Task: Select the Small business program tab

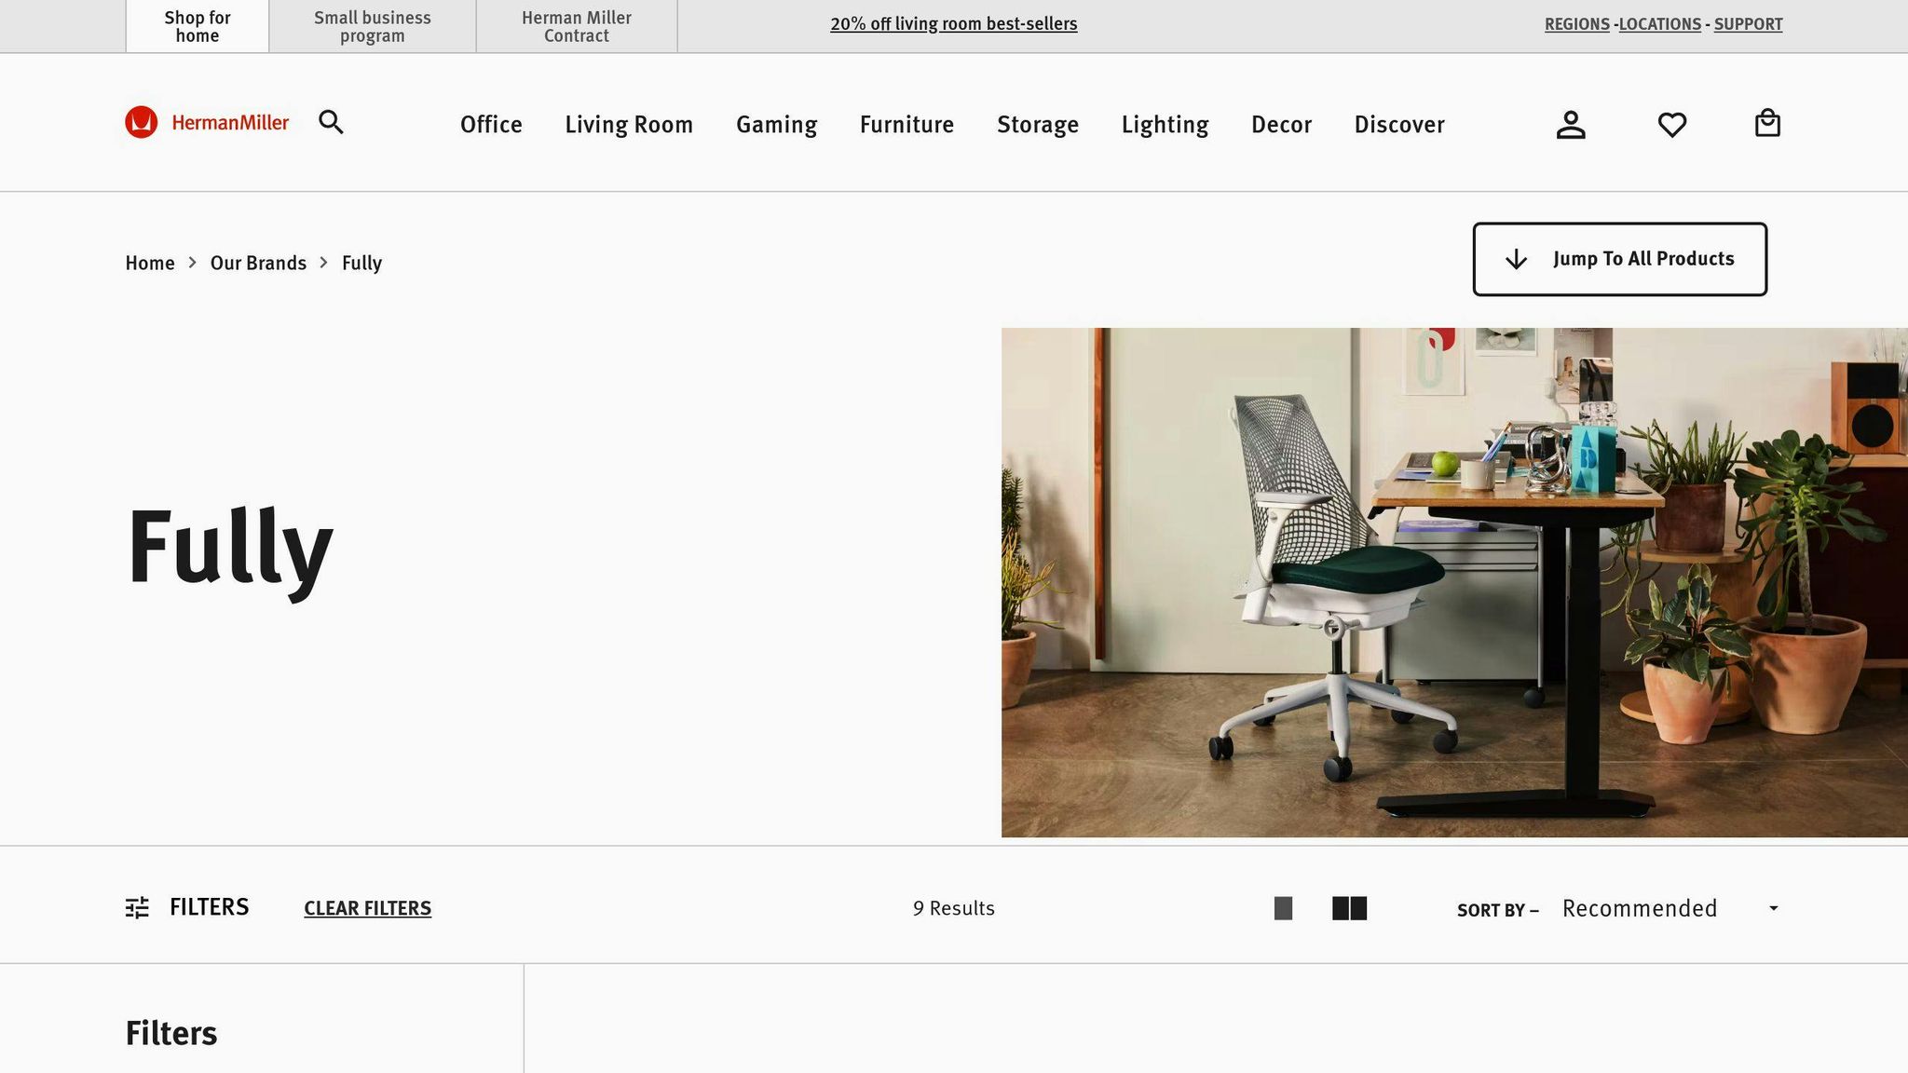Action: click(373, 26)
